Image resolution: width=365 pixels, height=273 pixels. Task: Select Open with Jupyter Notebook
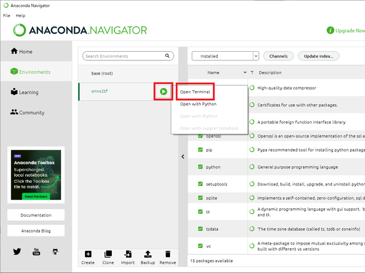[209, 128]
